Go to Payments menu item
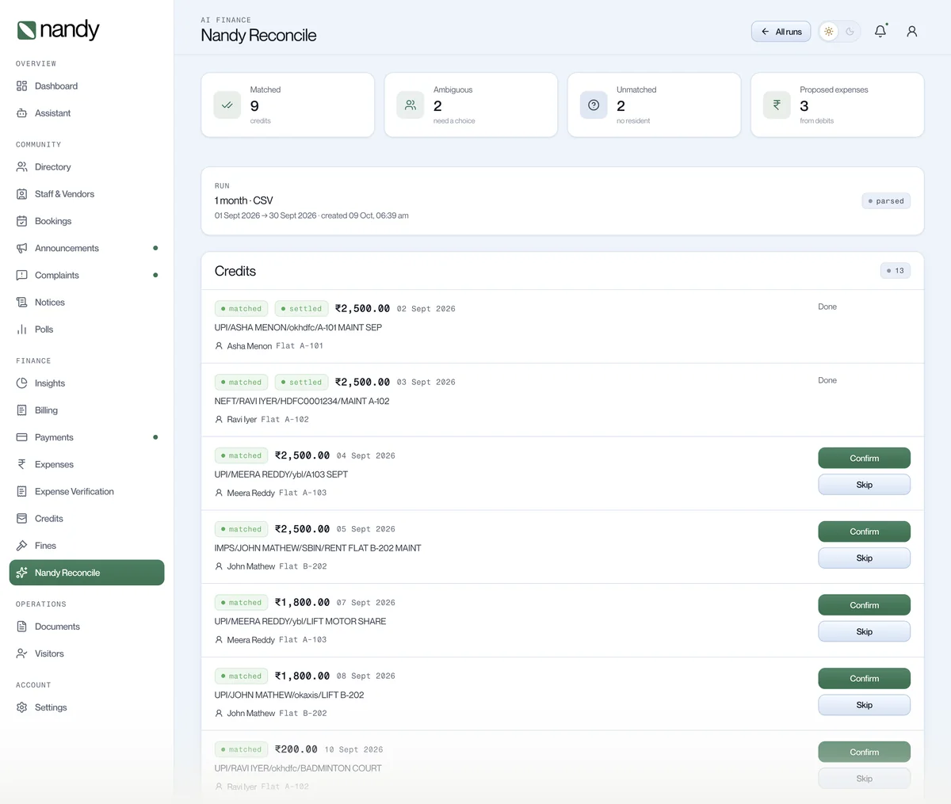Viewport: 951px width, 804px height. tap(86, 437)
